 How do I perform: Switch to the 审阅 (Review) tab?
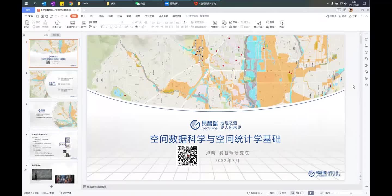pyautogui.click(x=129, y=16)
